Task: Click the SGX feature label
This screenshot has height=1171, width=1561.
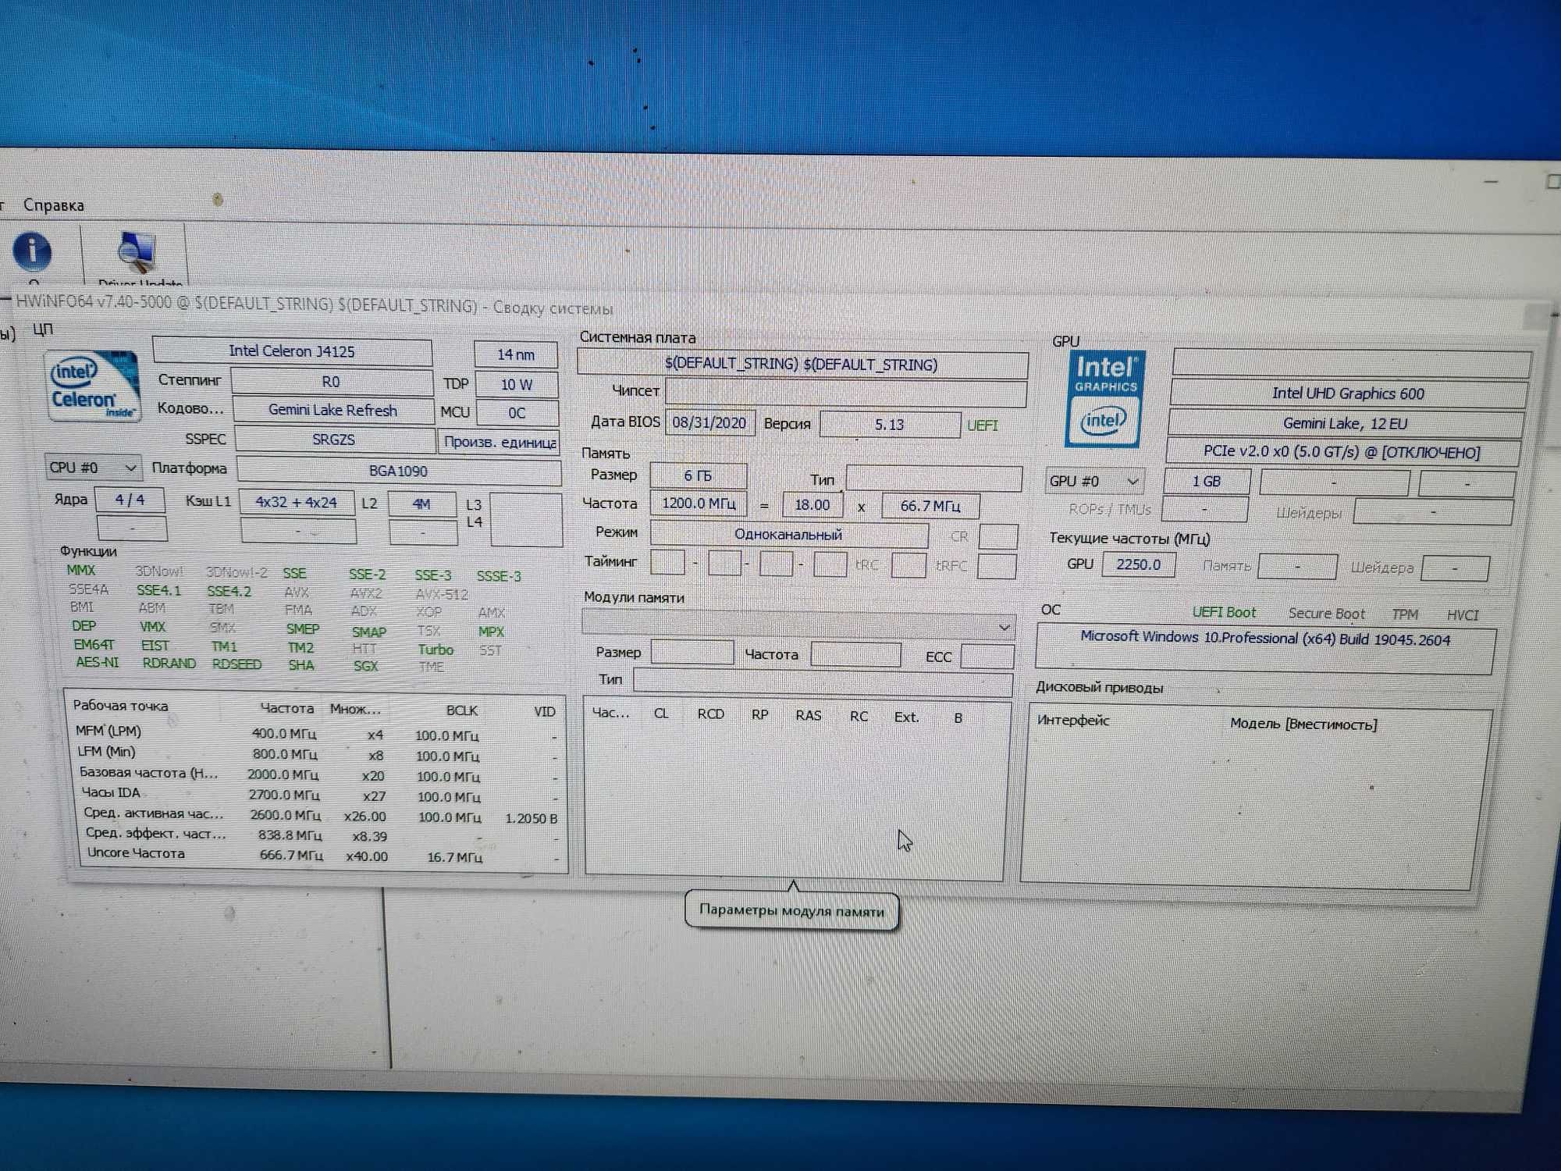Action: pos(365,666)
